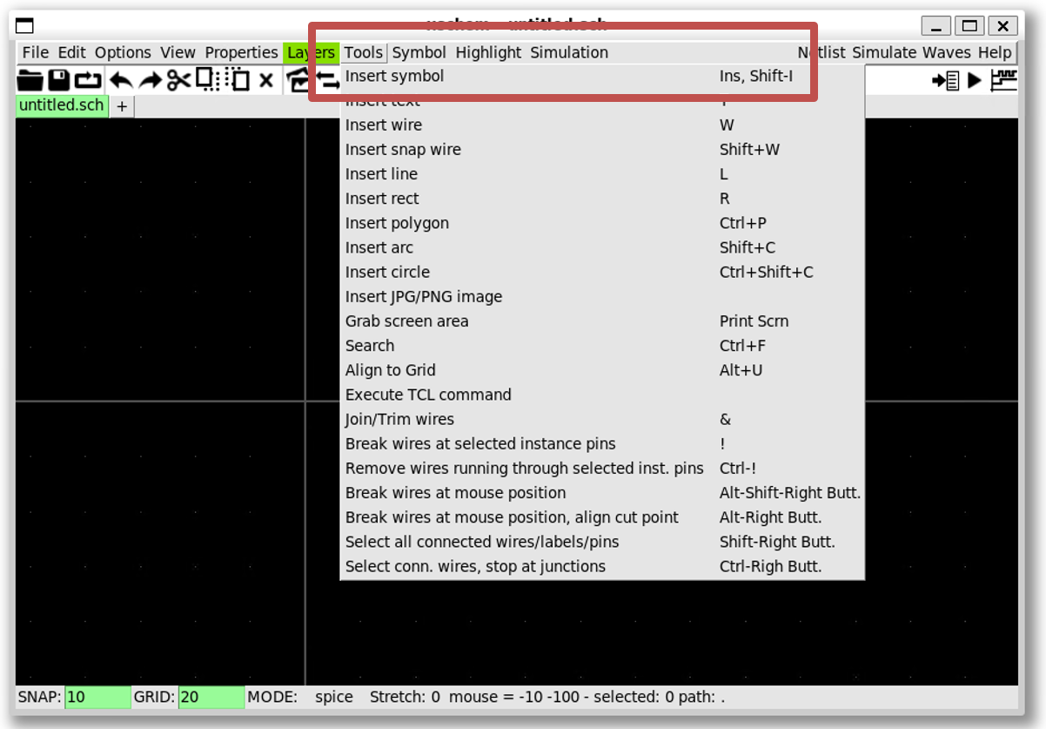
Task: Choose Break wires at mouse position, align cut point
Action: tap(602, 517)
